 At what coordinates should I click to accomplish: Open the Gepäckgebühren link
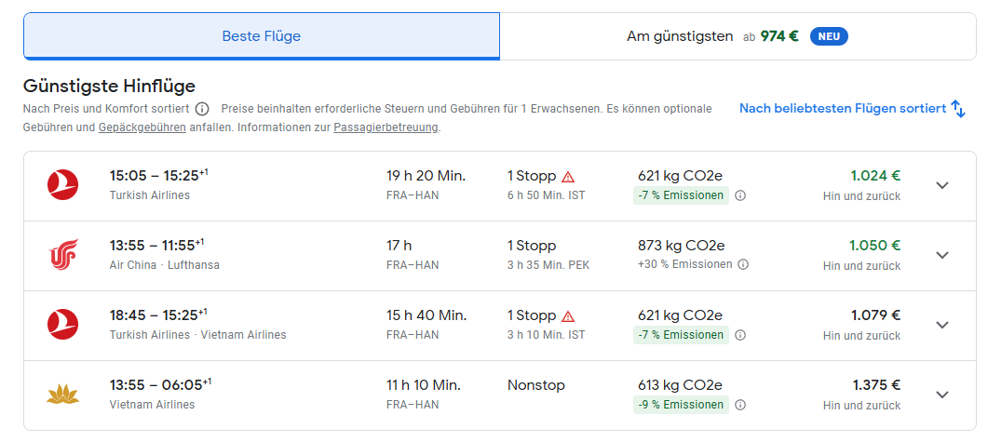142,127
